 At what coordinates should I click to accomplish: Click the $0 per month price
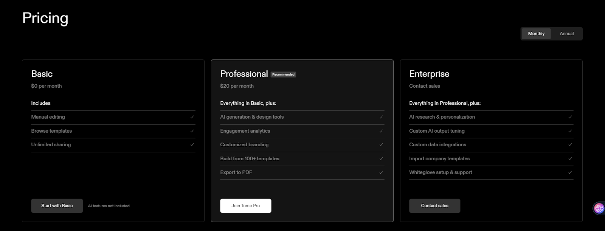47,86
